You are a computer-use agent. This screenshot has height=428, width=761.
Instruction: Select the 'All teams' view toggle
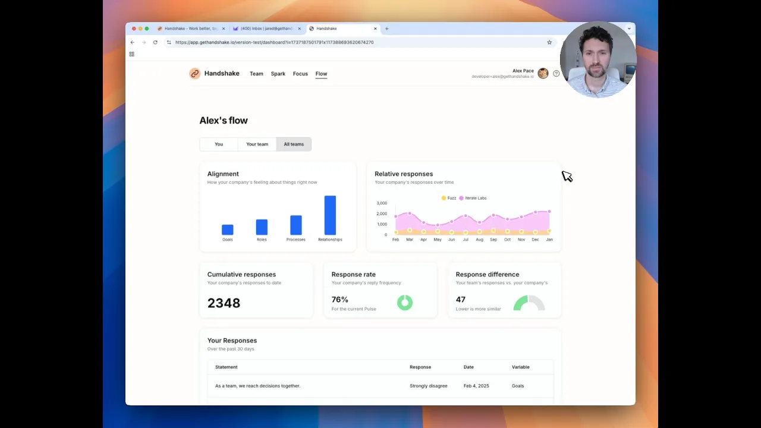point(294,144)
